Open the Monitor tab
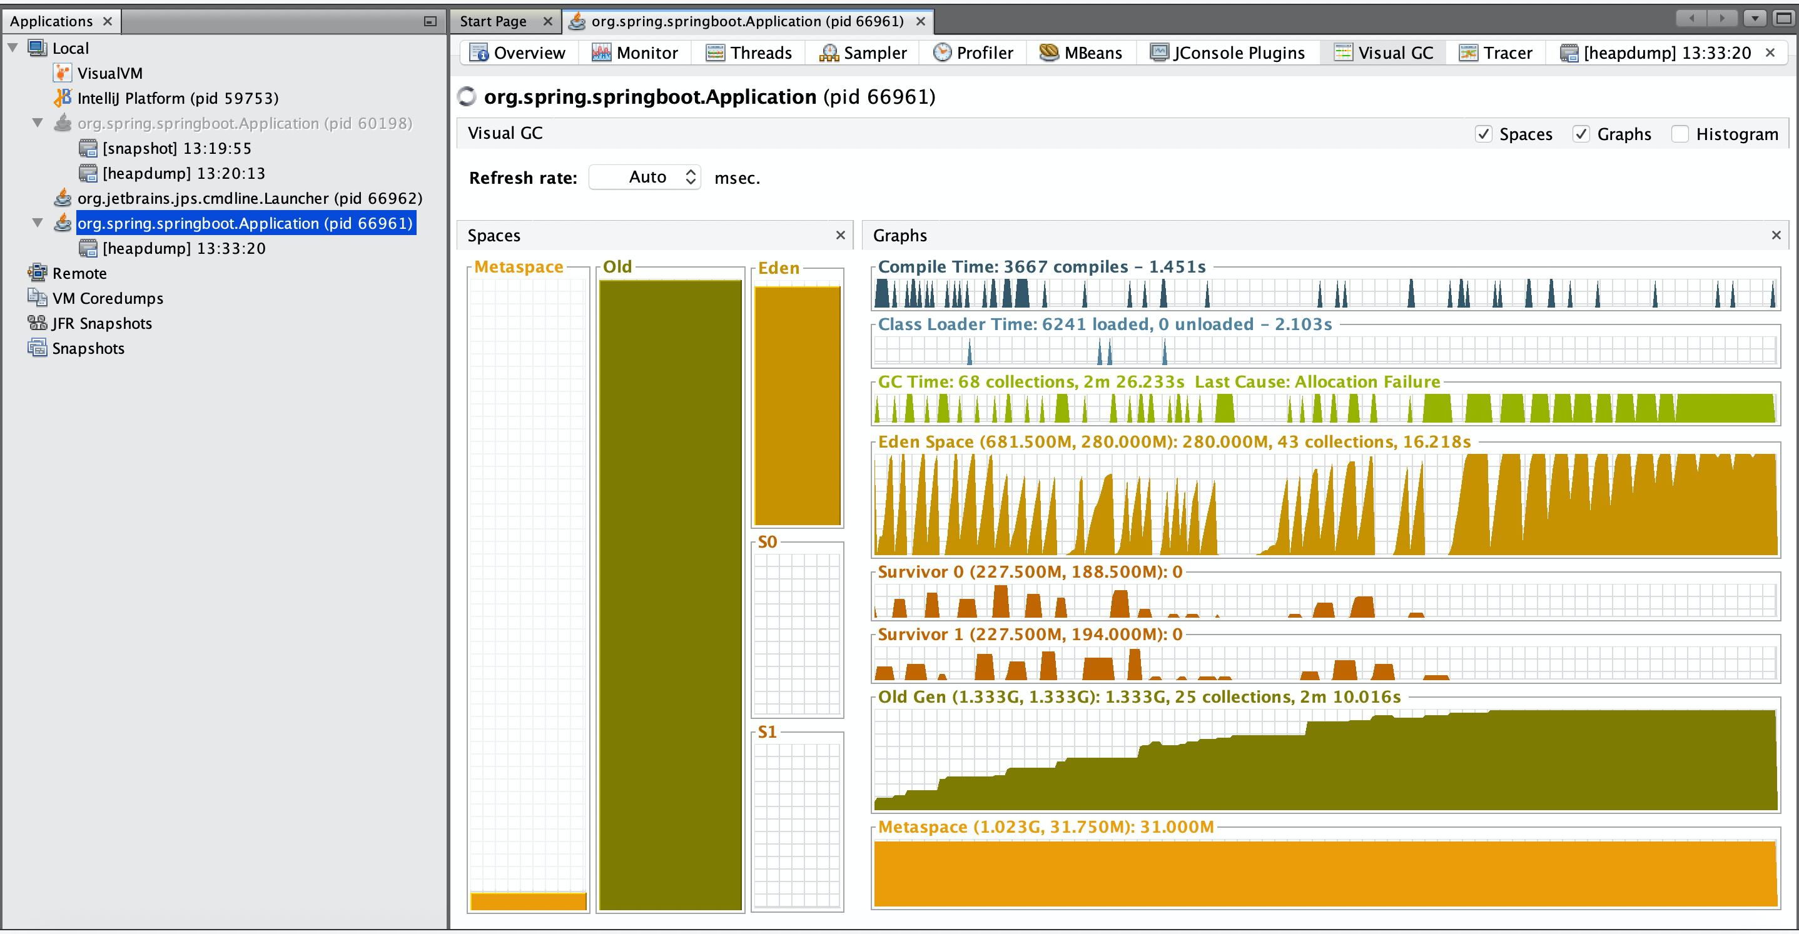The height and width of the screenshot is (934, 1799). coord(635,53)
